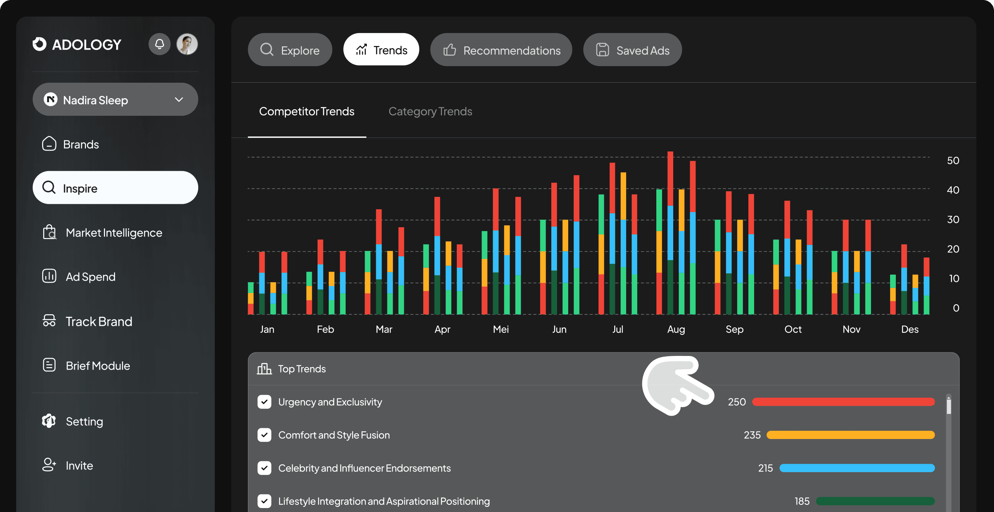The image size is (994, 512).
Task: Click the 235 value for Comfort
Action: point(752,435)
